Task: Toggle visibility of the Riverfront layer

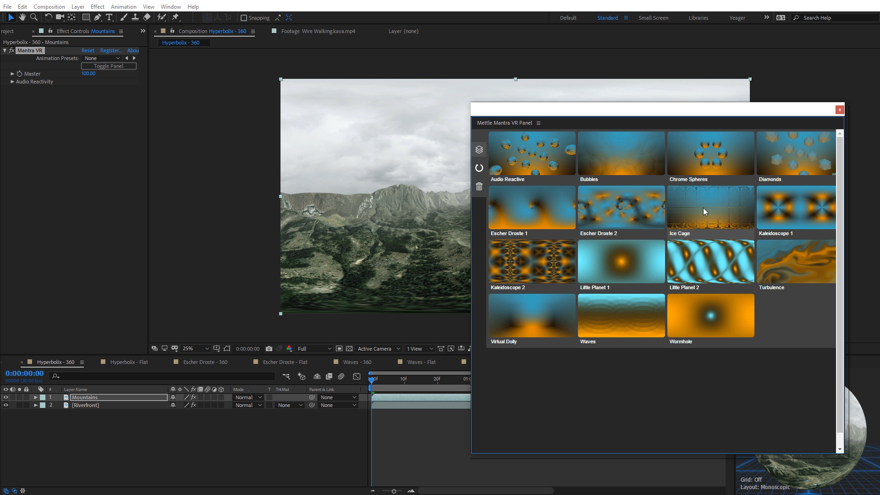Action: pos(5,405)
